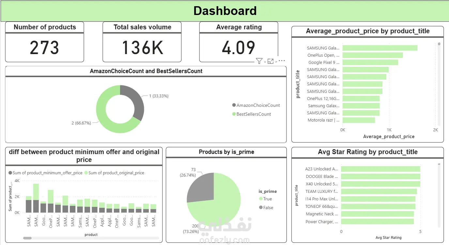Viewport: 449px width, 245px height.
Task: Select the I14 Pro Max rating bar
Action: pyautogui.click(x=379, y=199)
